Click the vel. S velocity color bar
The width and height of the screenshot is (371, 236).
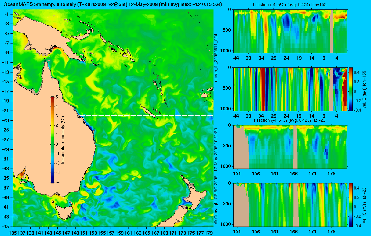click(x=351, y=205)
